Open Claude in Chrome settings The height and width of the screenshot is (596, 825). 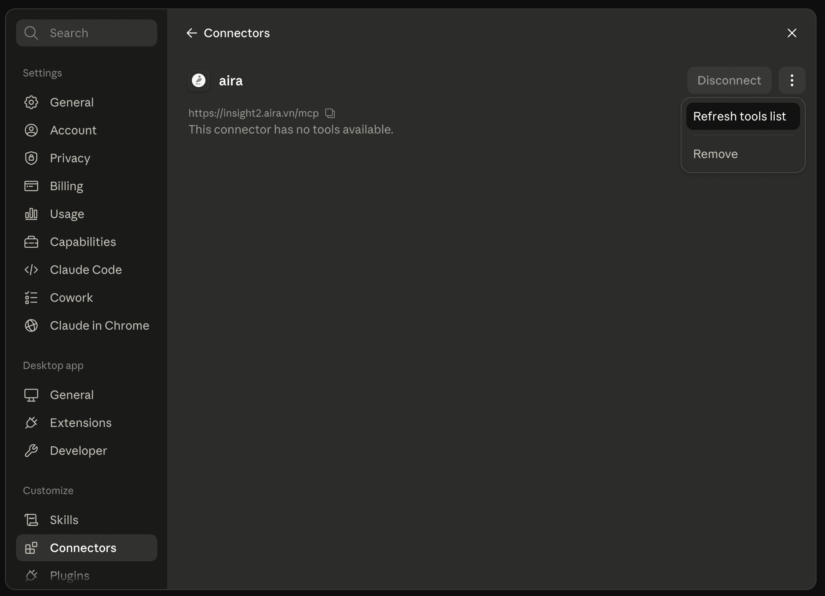click(87, 325)
